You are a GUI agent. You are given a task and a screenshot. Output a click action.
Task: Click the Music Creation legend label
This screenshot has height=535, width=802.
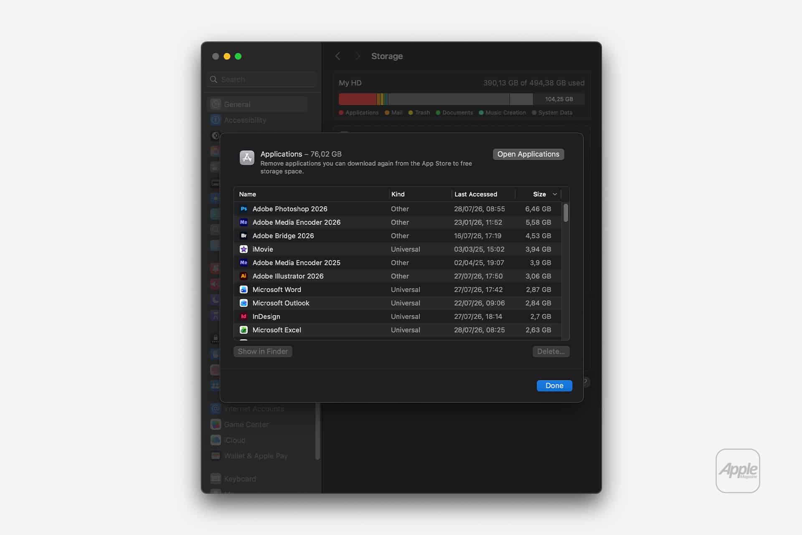505,113
